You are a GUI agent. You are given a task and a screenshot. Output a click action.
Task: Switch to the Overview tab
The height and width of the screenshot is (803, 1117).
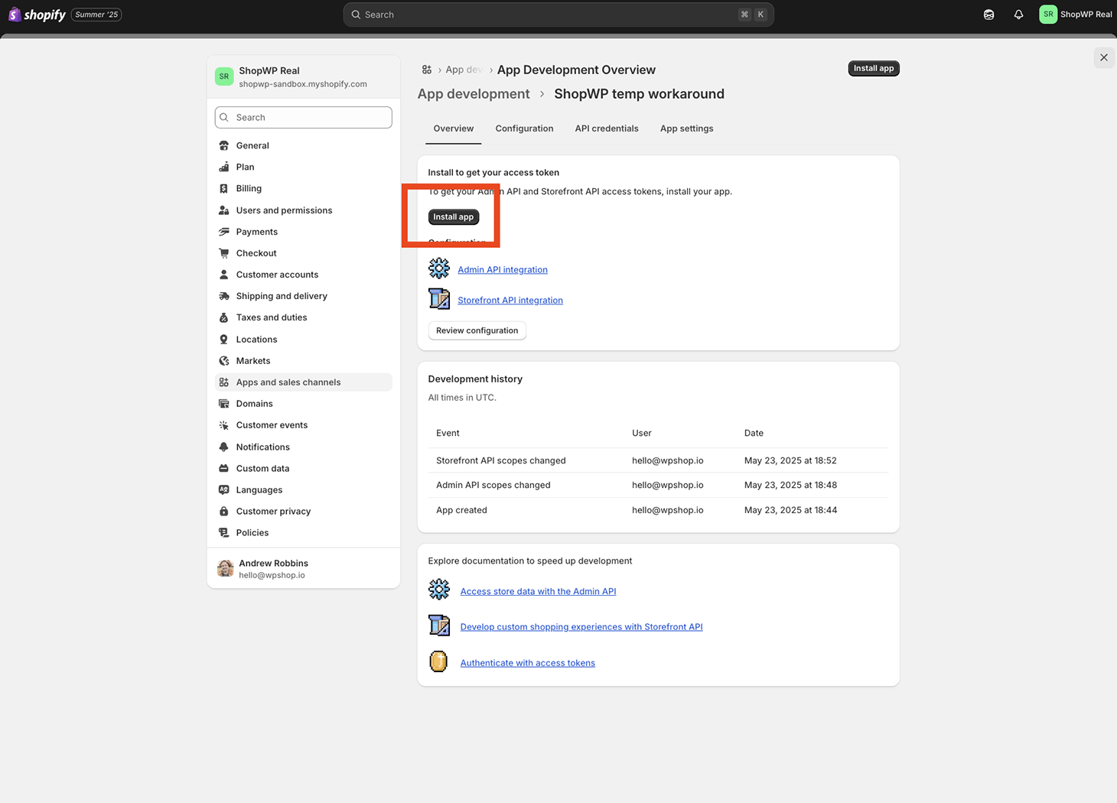click(454, 128)
